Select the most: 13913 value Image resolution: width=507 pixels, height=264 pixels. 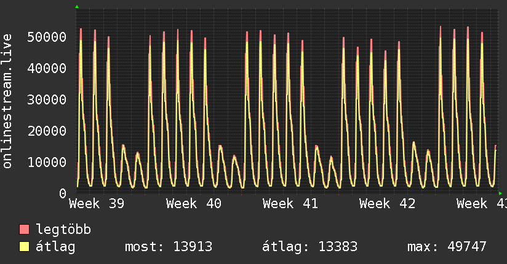click(169, 247)
